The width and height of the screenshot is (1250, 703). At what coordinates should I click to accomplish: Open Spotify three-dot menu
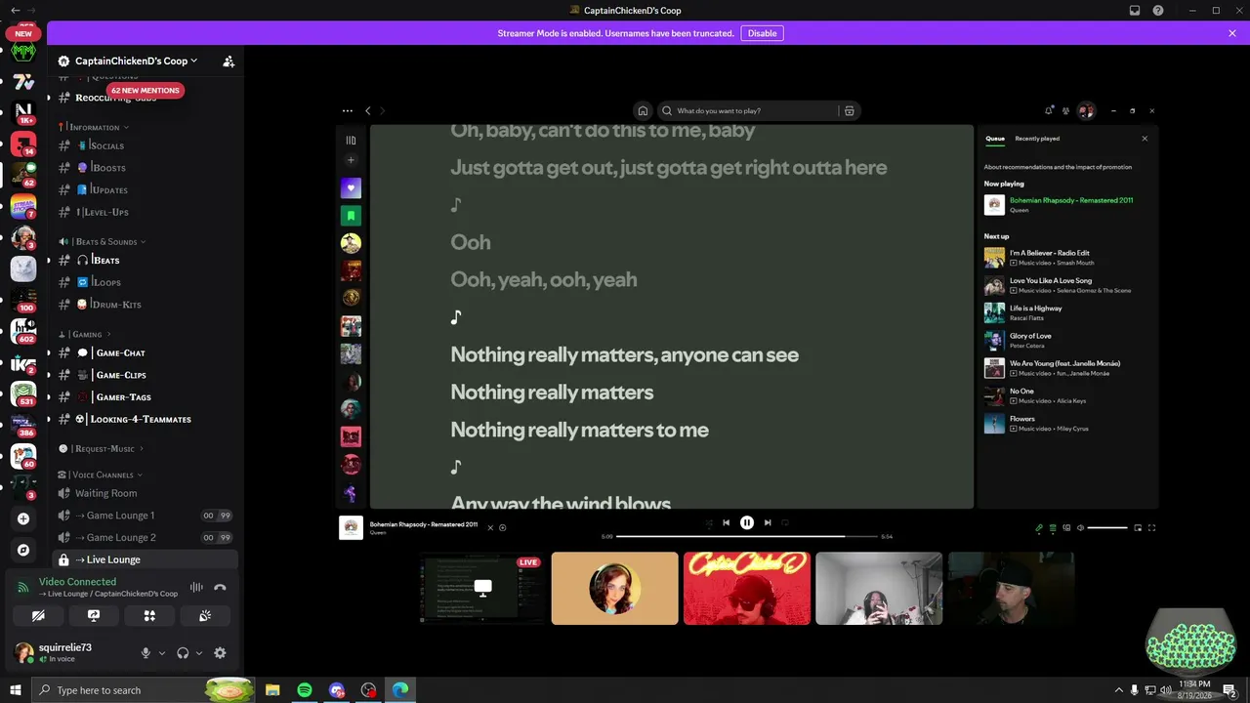[x=348, y=111]
